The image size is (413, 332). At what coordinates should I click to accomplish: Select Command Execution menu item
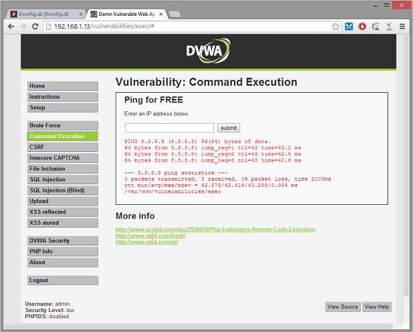point(63,136)
